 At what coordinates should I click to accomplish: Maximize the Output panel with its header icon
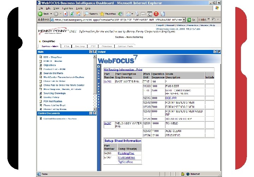pos(219,52)
